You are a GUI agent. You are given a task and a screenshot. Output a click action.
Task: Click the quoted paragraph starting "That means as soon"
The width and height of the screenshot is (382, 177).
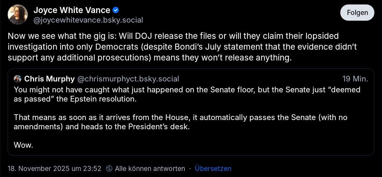180,117
